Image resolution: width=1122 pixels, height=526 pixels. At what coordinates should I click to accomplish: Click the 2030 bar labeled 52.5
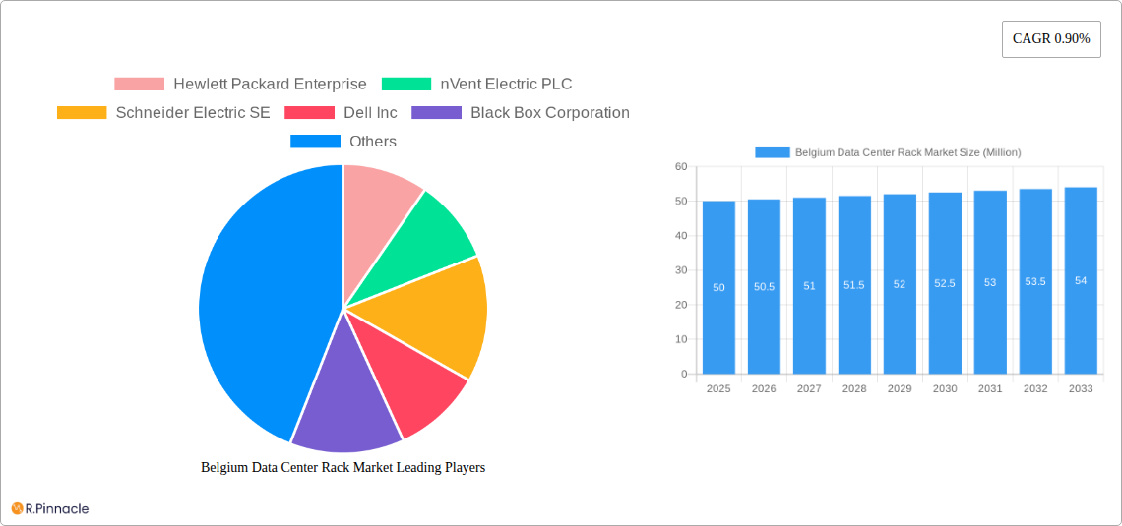pos(945,283)
